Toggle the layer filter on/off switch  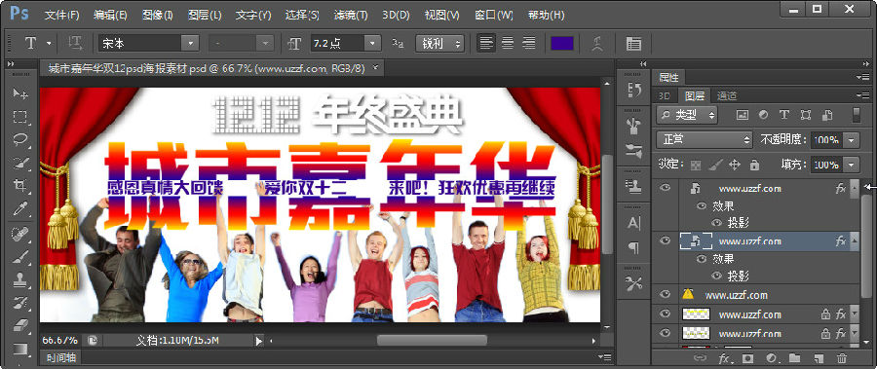(856, 115)
